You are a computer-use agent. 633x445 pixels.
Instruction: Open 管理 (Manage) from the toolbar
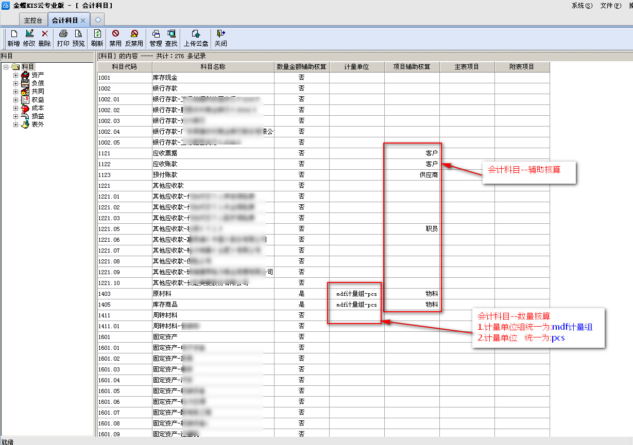(156, 34)
